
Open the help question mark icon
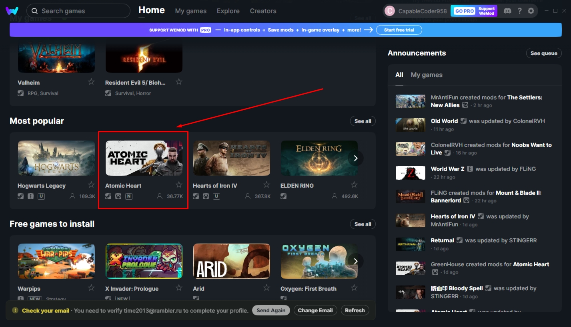click(519, 11)
